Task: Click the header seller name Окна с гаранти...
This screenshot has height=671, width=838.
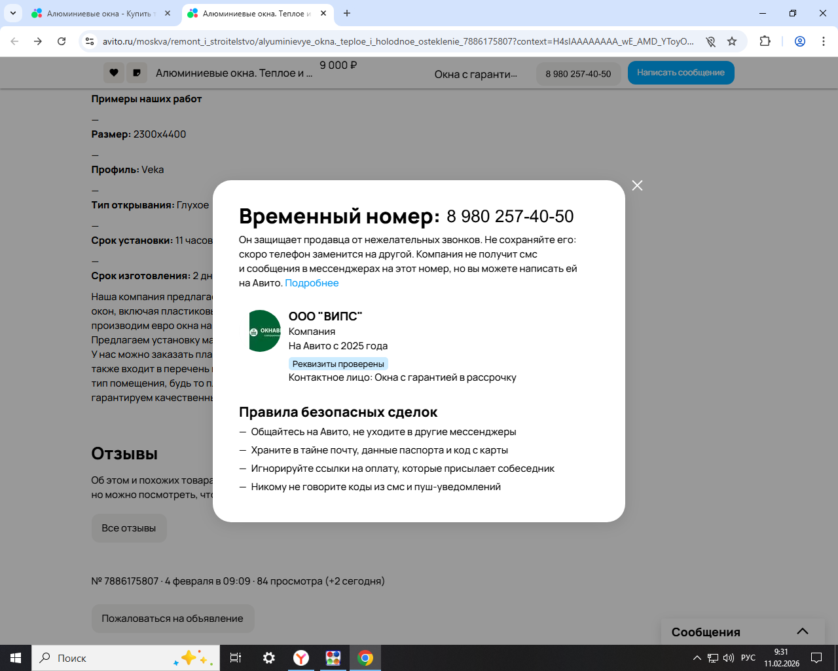Action: point(476,74)
